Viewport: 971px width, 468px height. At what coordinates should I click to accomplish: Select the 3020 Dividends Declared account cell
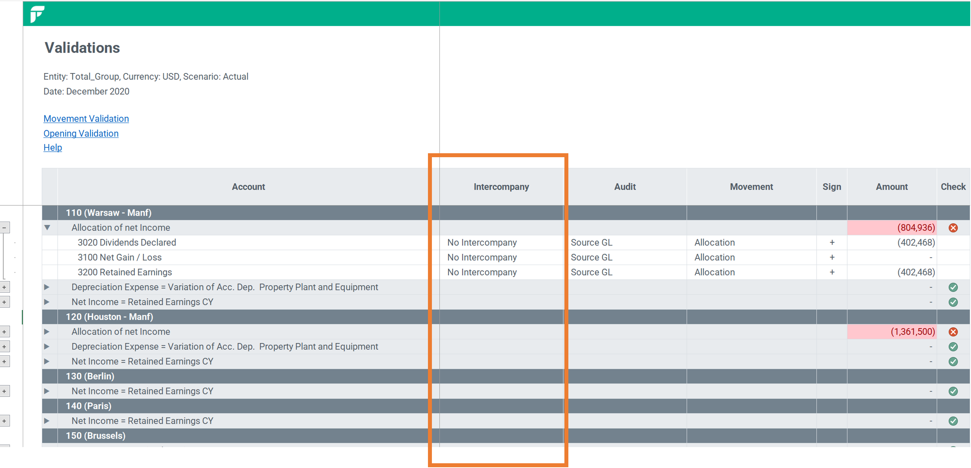coord(248,242)
